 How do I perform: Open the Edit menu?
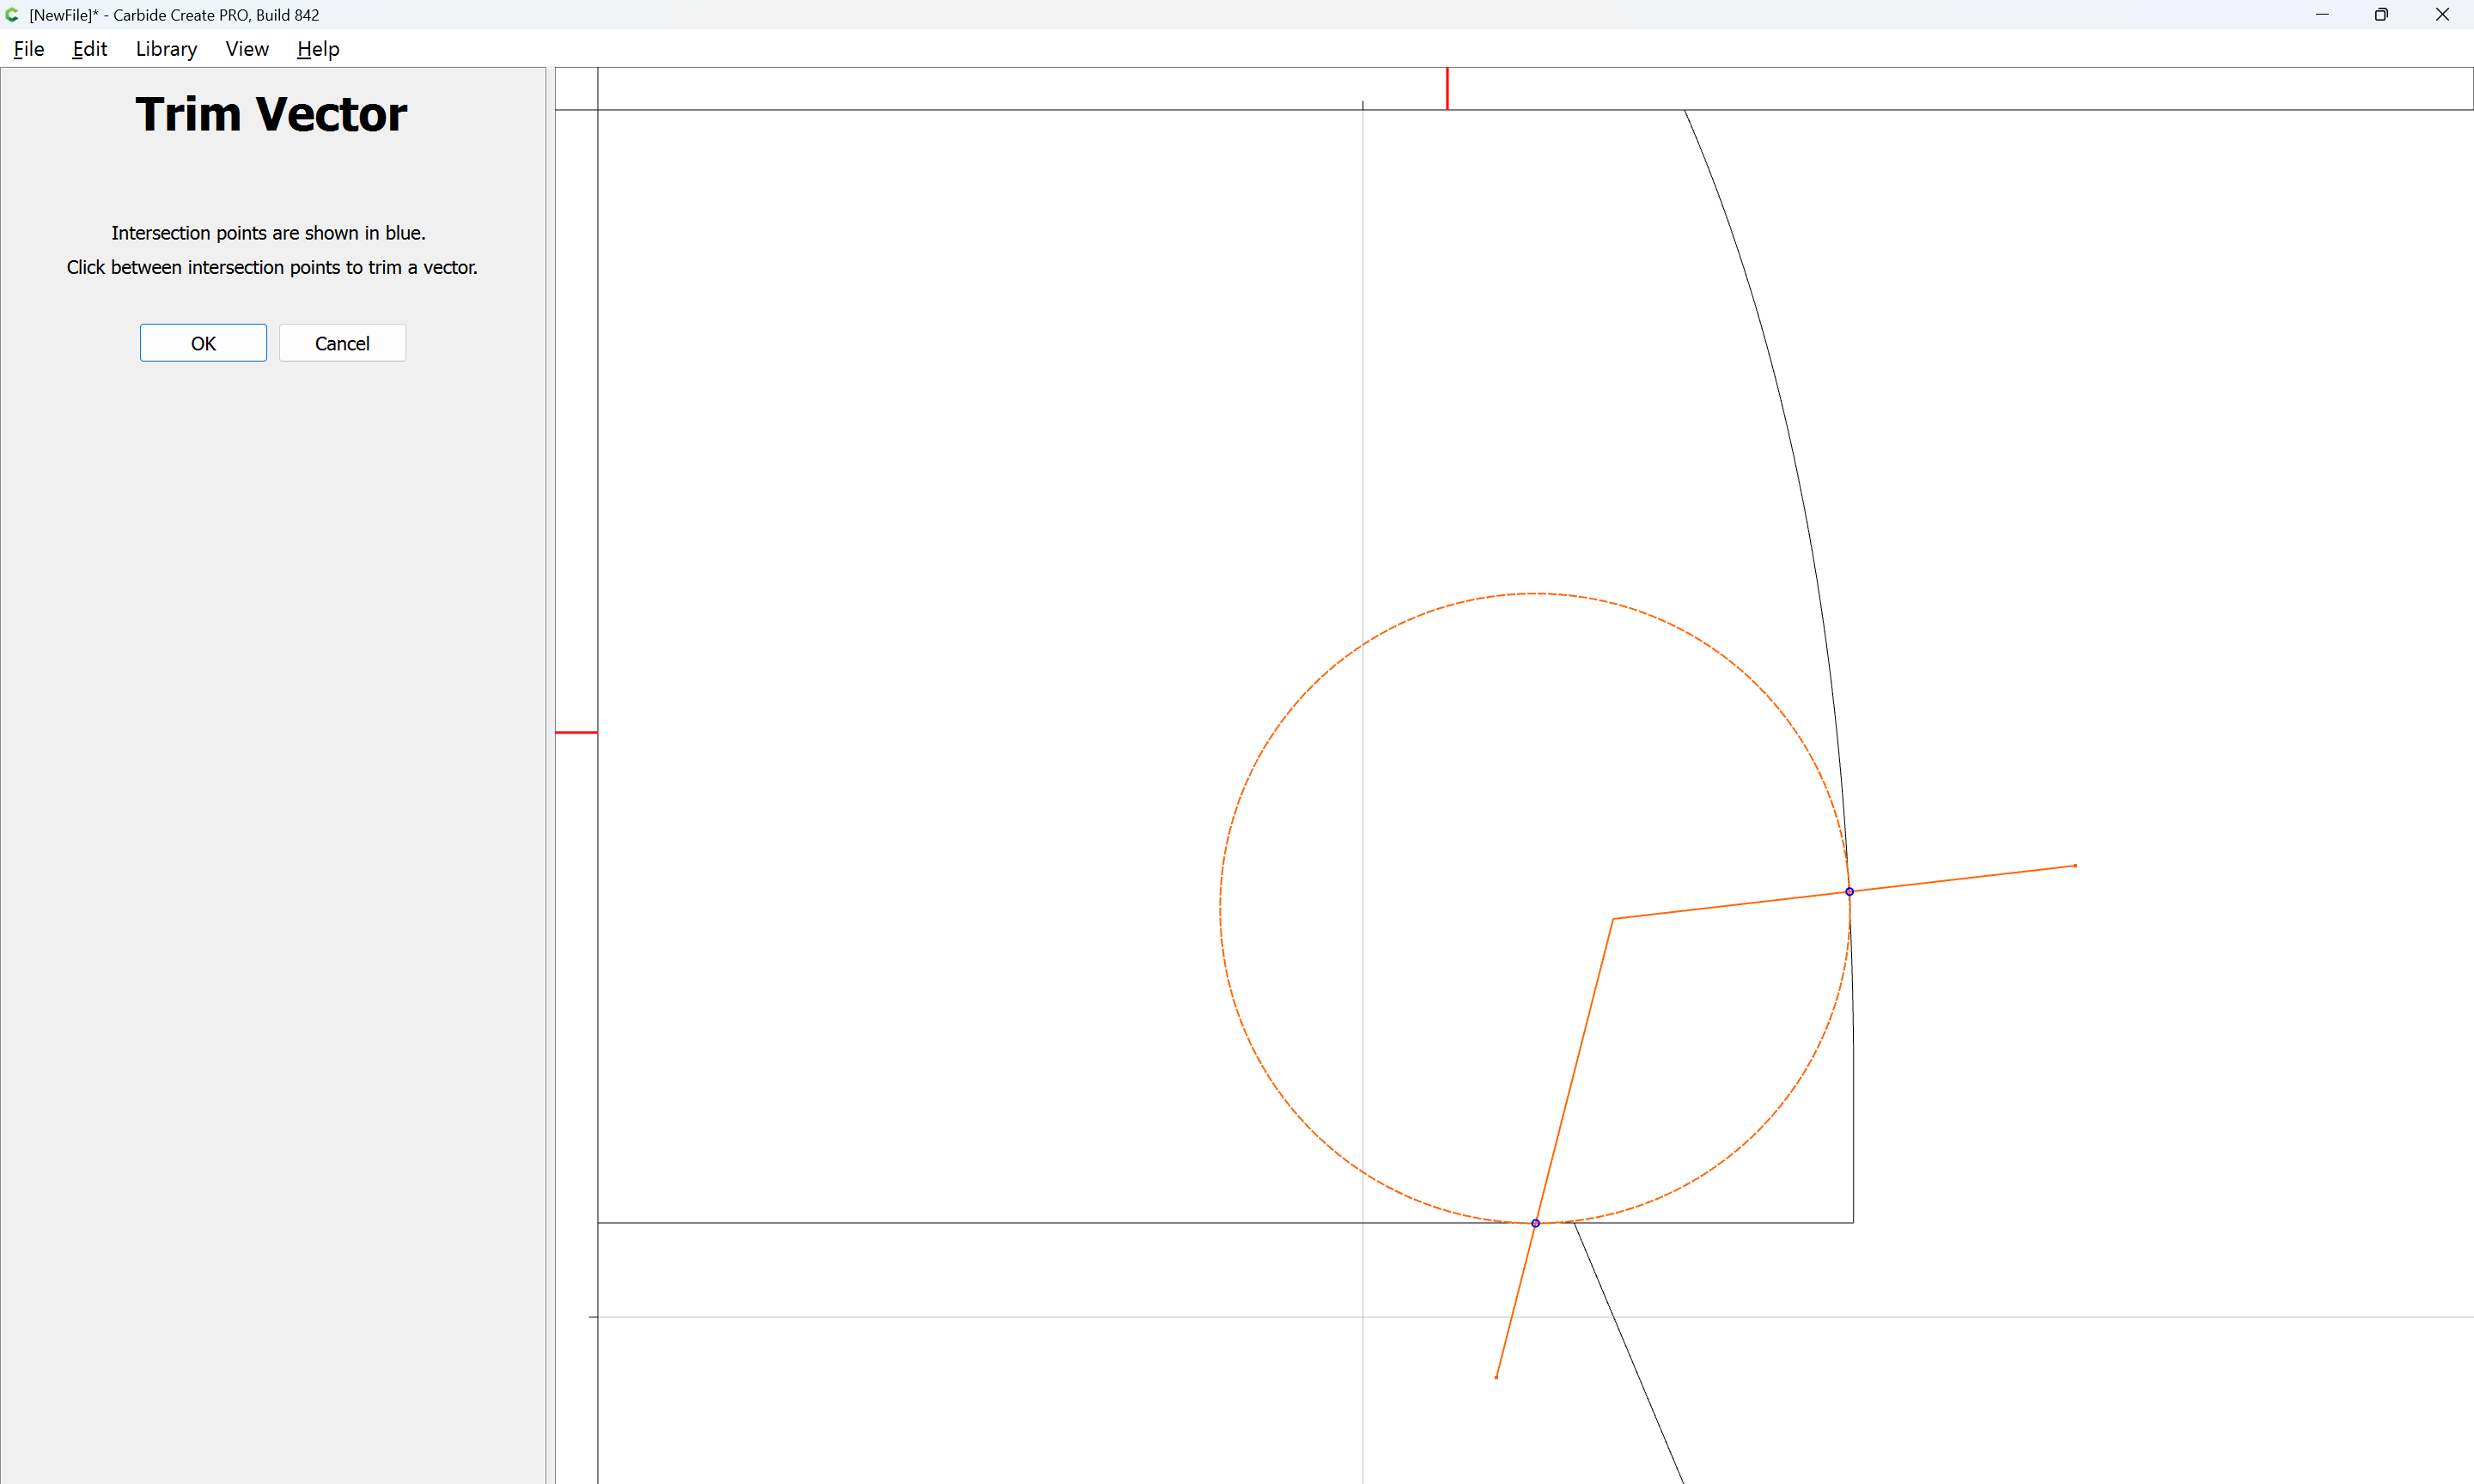point(89,49)
